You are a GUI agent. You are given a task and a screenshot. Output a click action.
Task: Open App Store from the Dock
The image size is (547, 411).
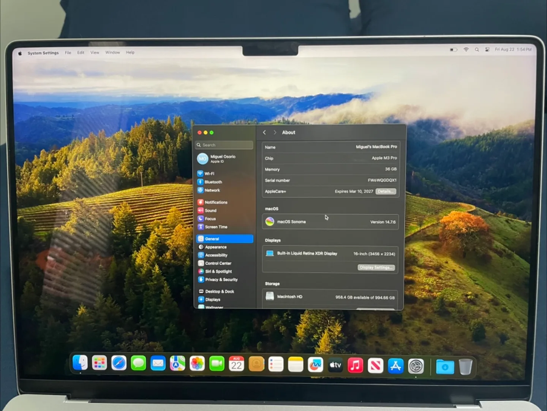coord(395,366)
